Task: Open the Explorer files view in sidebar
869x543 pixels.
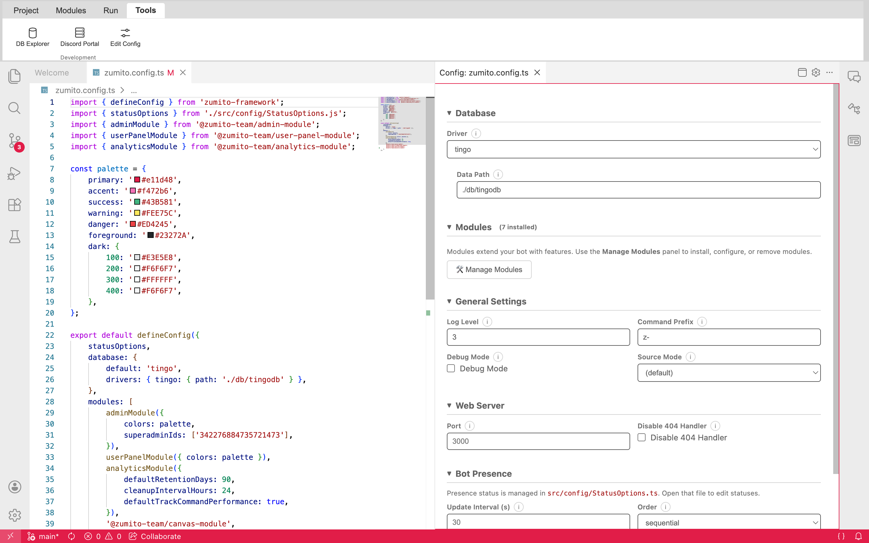Action: (15, 76)
